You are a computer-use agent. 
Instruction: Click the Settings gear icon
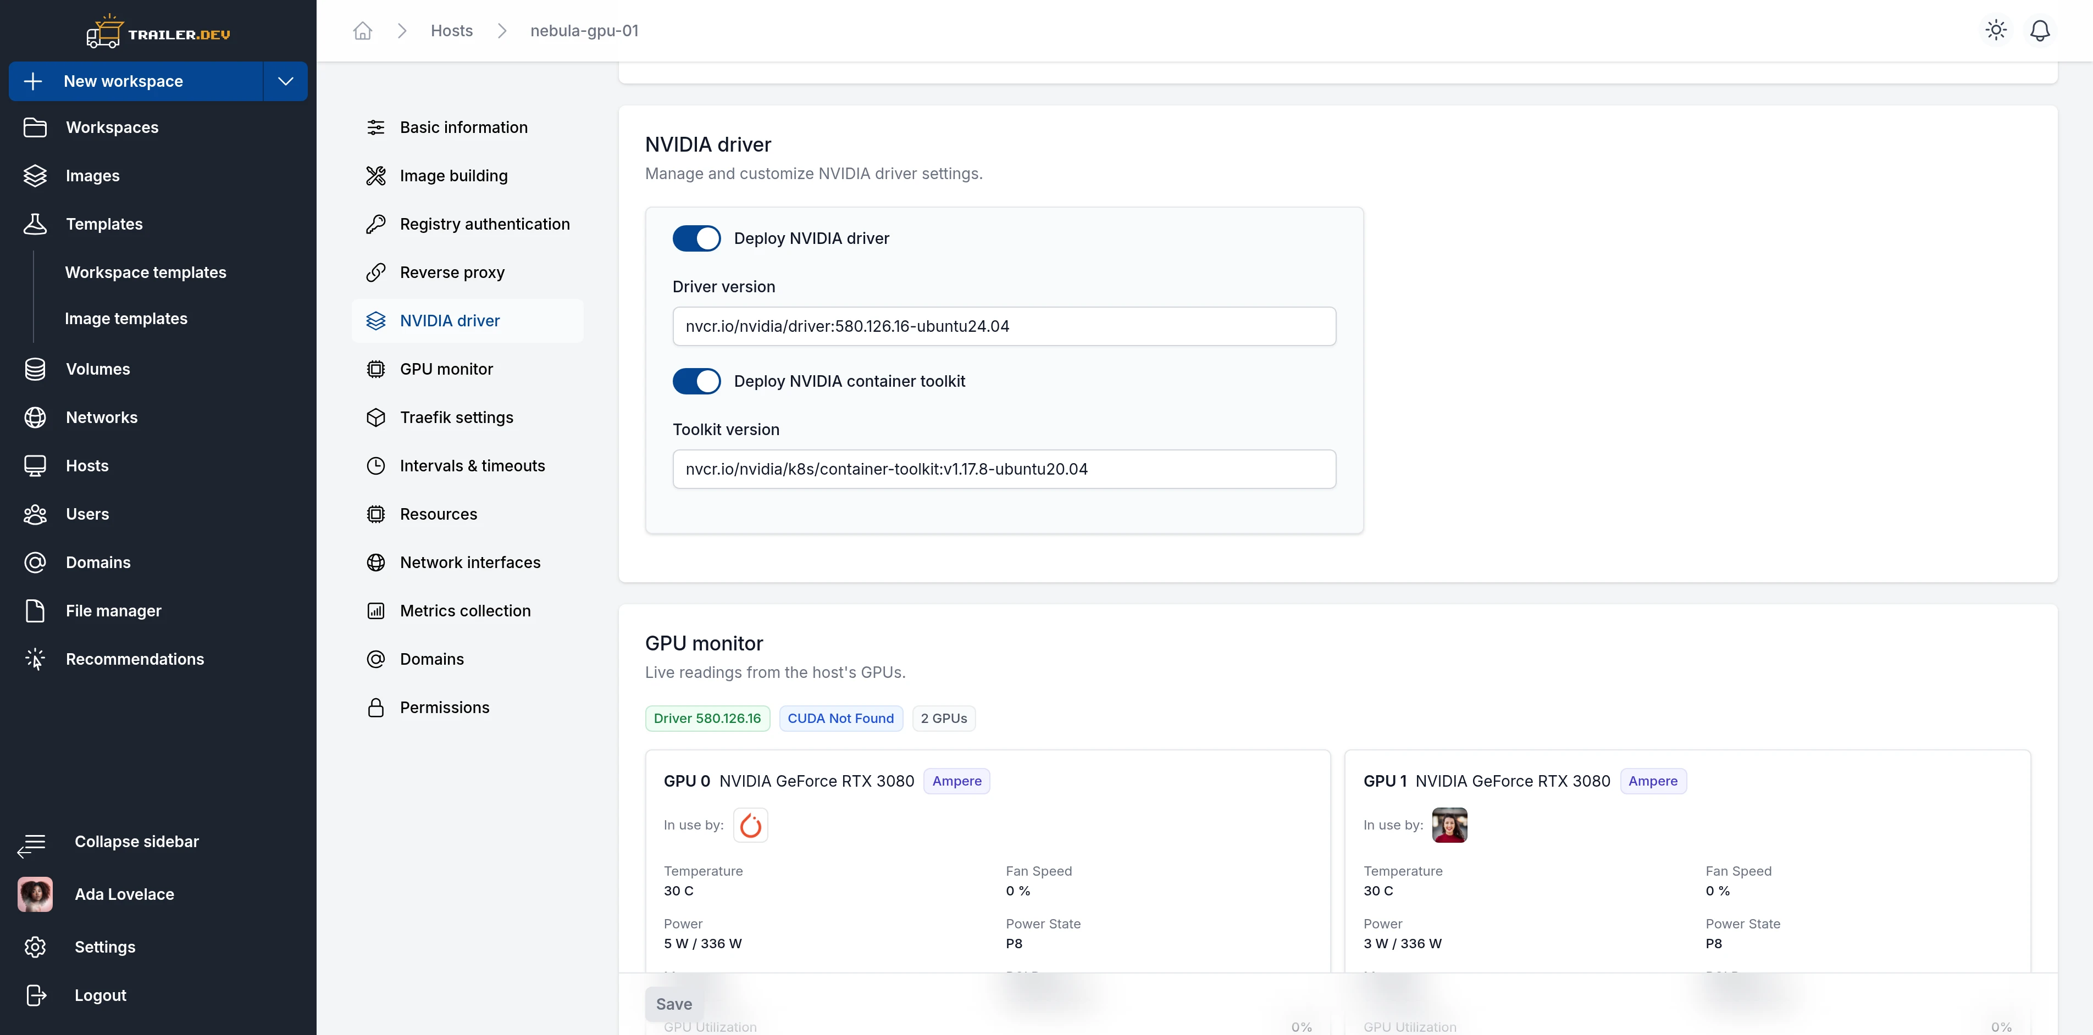point(35,947)
